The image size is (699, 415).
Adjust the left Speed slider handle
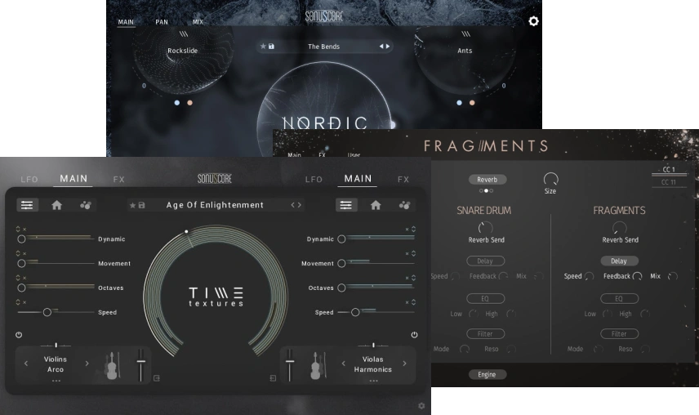(x=47, y=312)
